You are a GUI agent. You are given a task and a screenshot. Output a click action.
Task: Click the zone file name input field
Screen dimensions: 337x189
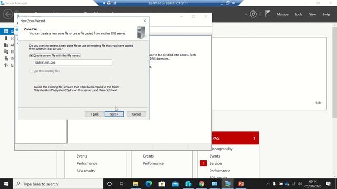tap(73, 62)
